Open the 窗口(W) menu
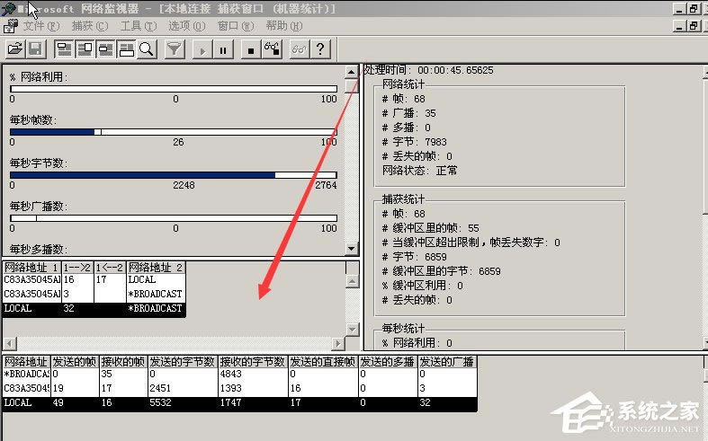This screenshot has height=441, width=708. tap(235, 26)
